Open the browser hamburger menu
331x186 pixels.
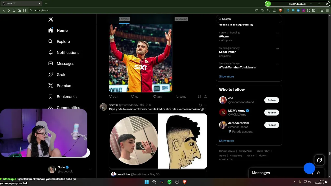pyautogui.click(x=327, y=10)
